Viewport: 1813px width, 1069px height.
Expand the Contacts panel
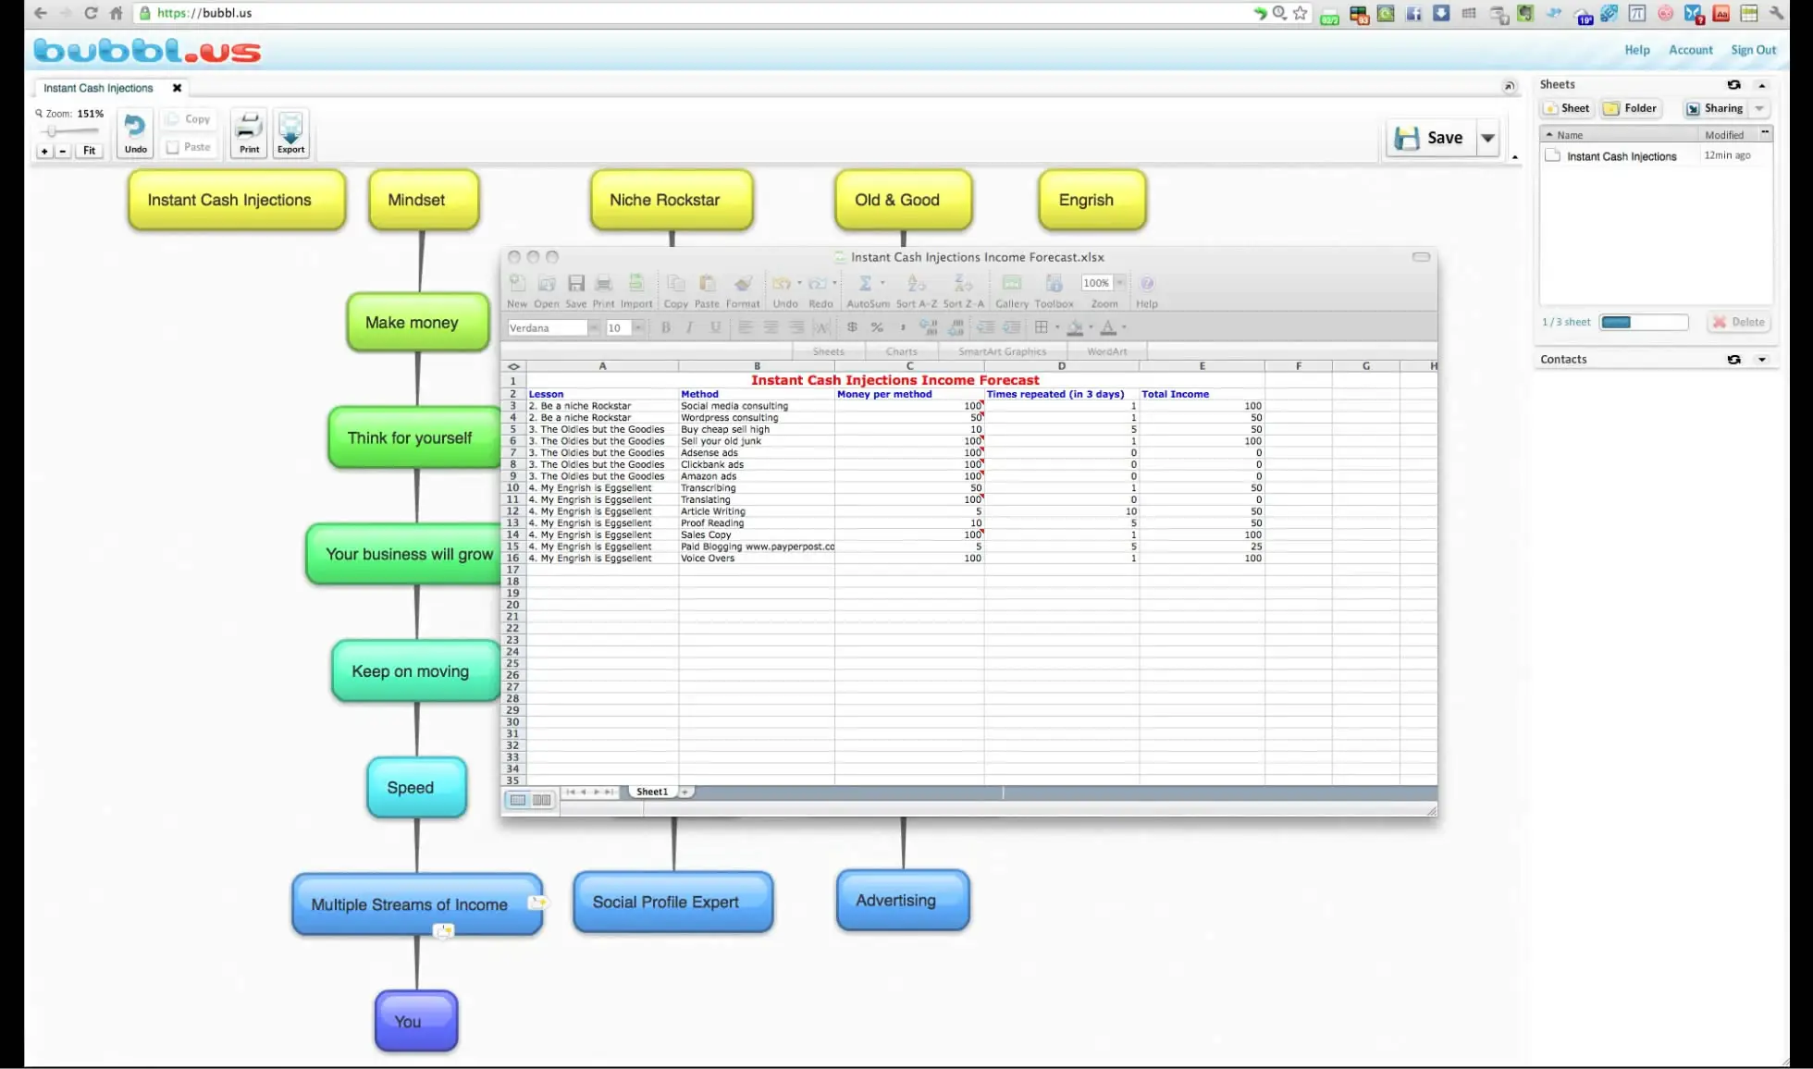pyautogui.click(x=1762, y=359)
